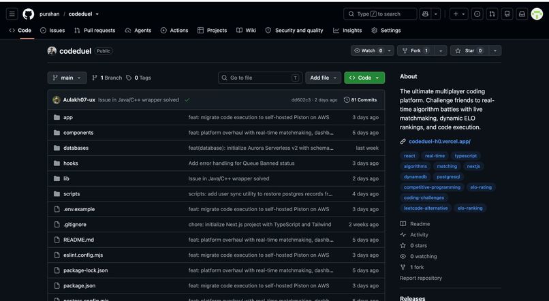View the 1 Branch link
The width and height of the screenshot is (549, 301).
point(107,78)
